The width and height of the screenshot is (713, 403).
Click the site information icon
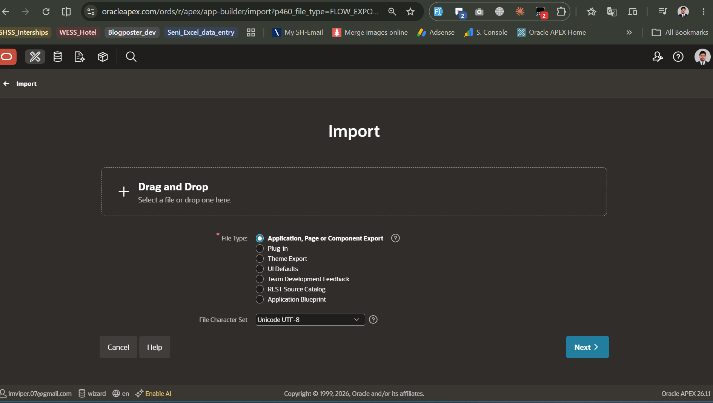point(91,12)
